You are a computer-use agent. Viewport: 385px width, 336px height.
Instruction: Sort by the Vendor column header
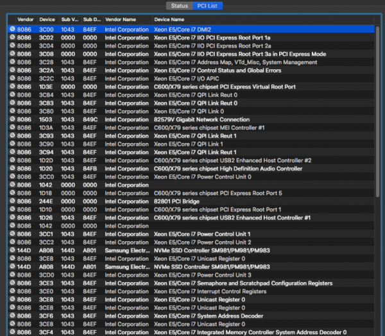click(x=26, y=20)
